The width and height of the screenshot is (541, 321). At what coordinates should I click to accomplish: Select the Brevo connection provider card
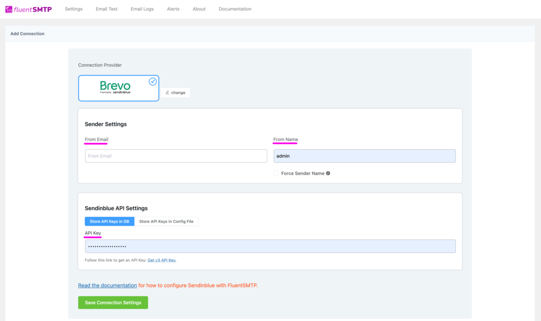coord(118,87)
